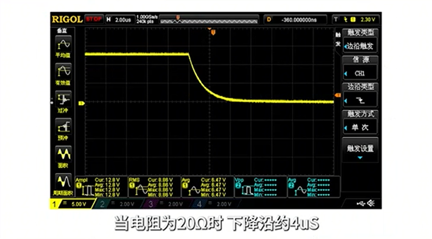
Task: Click the STOP run status indicator
Action: coord(94,19)
